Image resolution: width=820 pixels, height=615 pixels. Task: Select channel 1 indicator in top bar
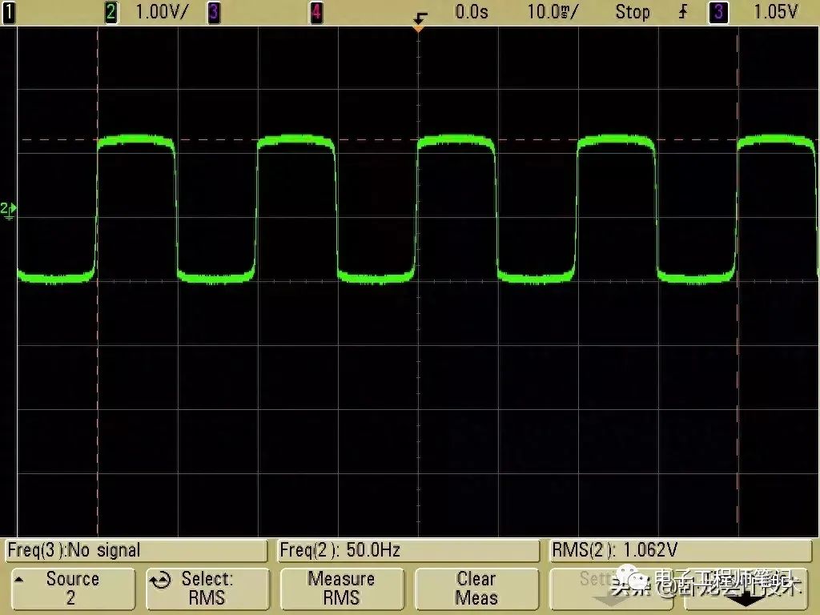coord(9,12)
